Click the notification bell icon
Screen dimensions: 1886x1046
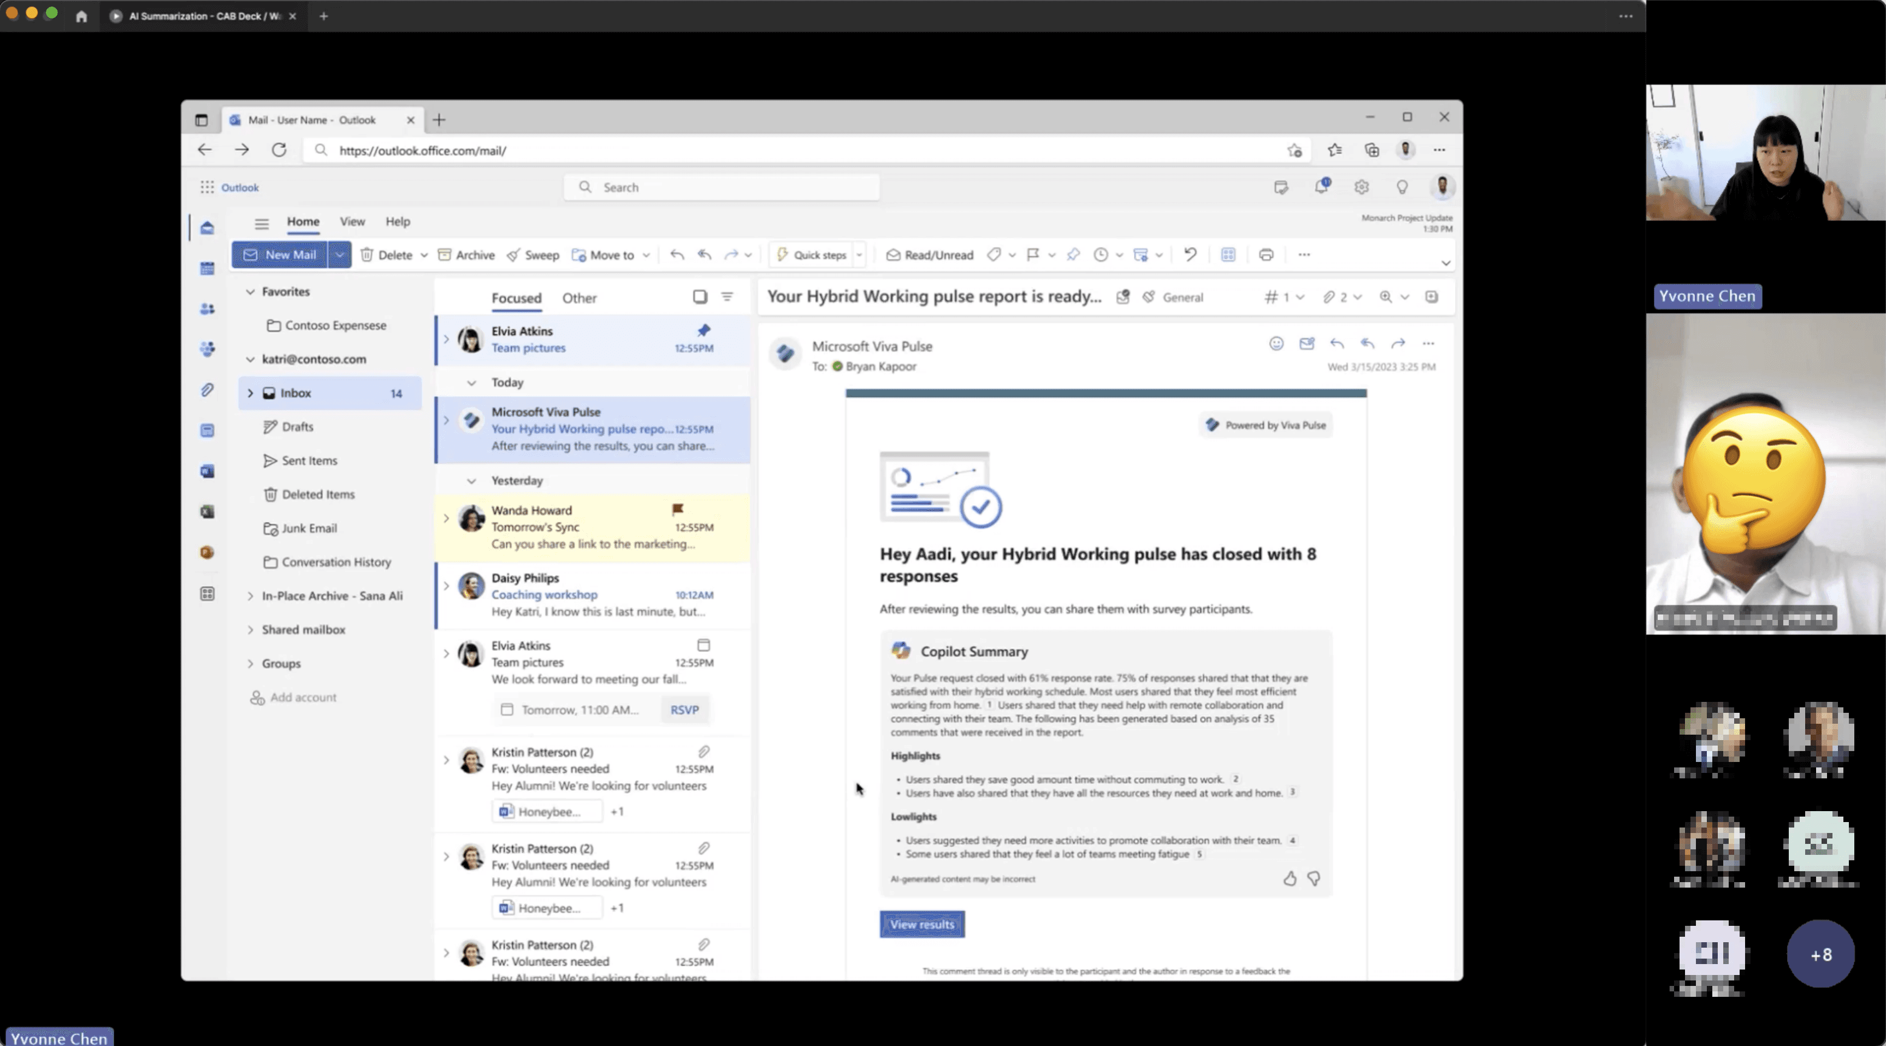(1321, 187)
